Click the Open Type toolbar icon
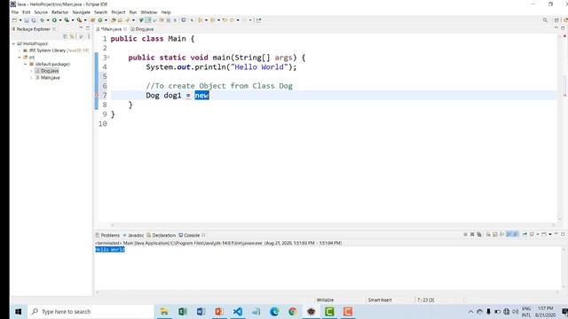 [114, 20]
